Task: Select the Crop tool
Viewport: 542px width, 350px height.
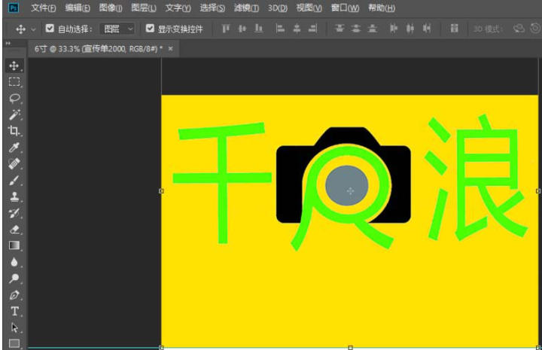Action: point(14,131)
